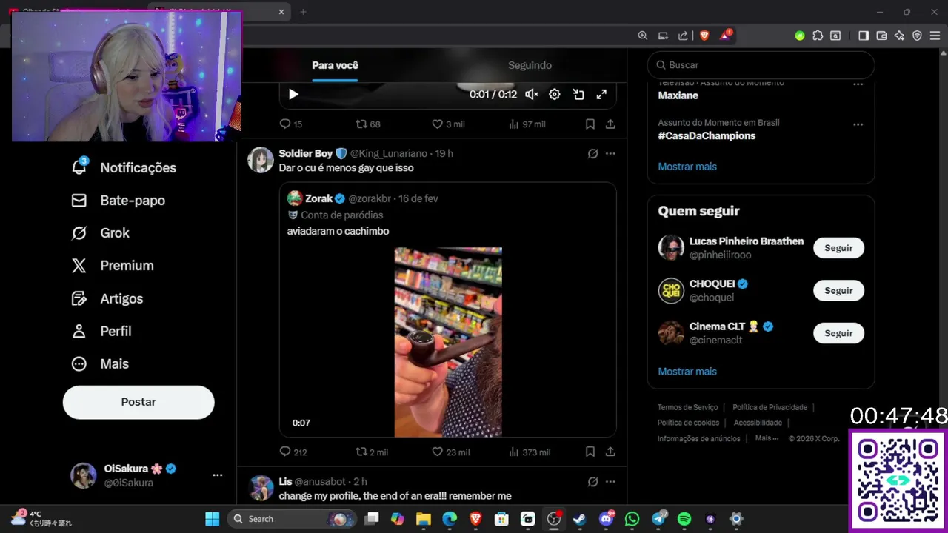
Task: Open Perfil in the sidebar
Action: pos(101,331)
